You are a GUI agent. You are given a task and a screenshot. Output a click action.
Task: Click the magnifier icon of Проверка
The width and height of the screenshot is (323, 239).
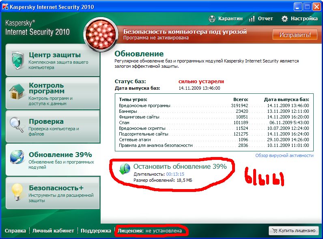(x=17, y=125)
